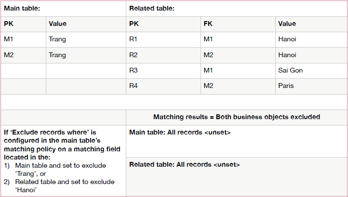This screenshot has height=197, width=348.
Task: Select the Value column header under Related table
Action: tap(287, 24)
